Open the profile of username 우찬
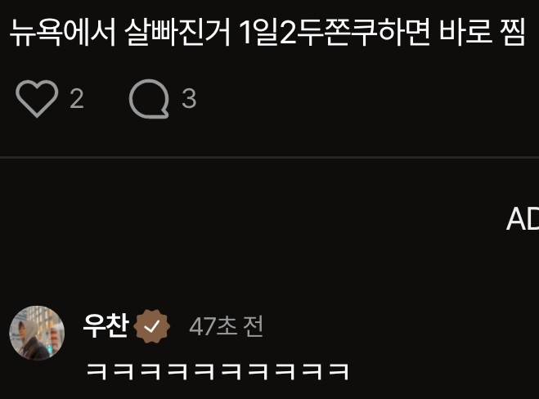Viewport: 539px width, 399px height. (x=106, y=325)
